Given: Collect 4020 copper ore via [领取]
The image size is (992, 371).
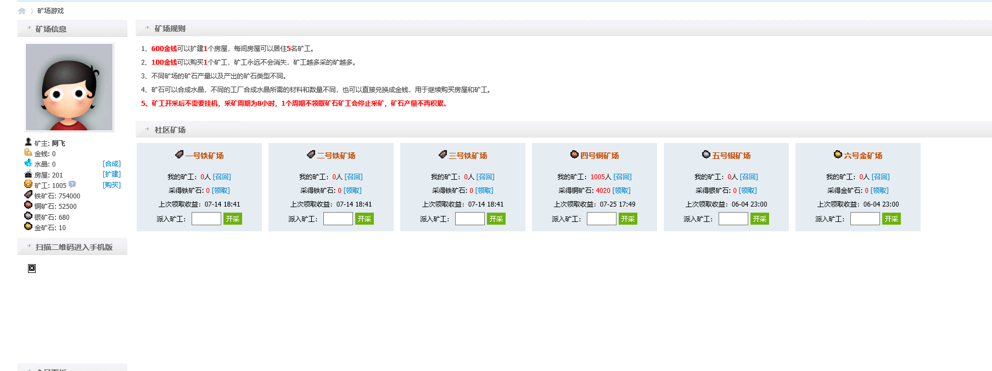Looking at the screenshot, I should [621, 191].
